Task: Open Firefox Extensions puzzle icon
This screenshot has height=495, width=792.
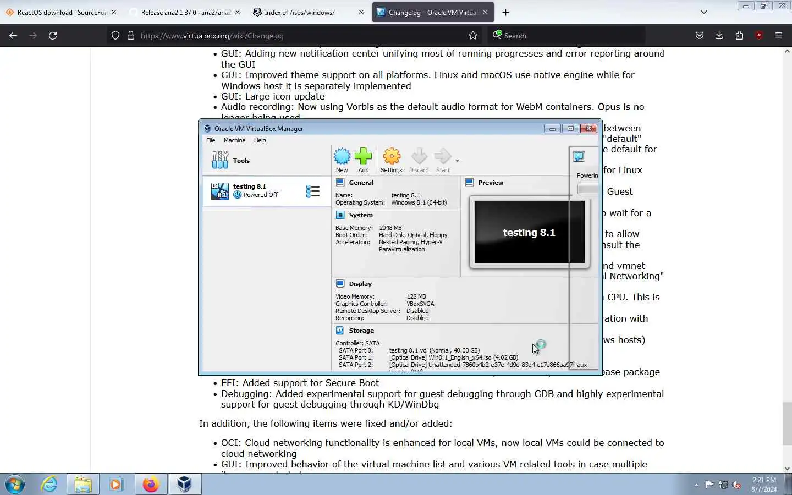Action: pyautogui.click(x=739, y=35)
